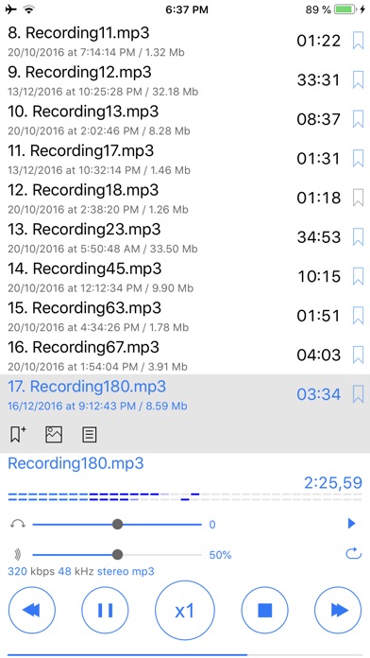Viewport: 370px width, 658px height.
Task: Toggle bookmark for Recording63.mp3
Action: pos(358,316)
